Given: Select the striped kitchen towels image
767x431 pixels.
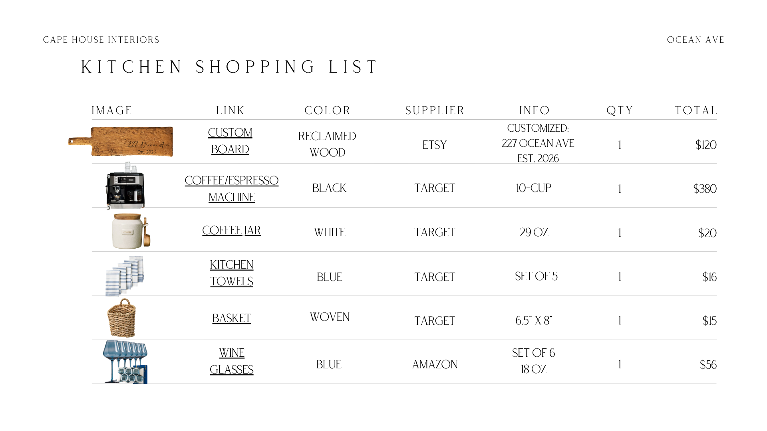Looking at the screenshot, I should point(125,276).
